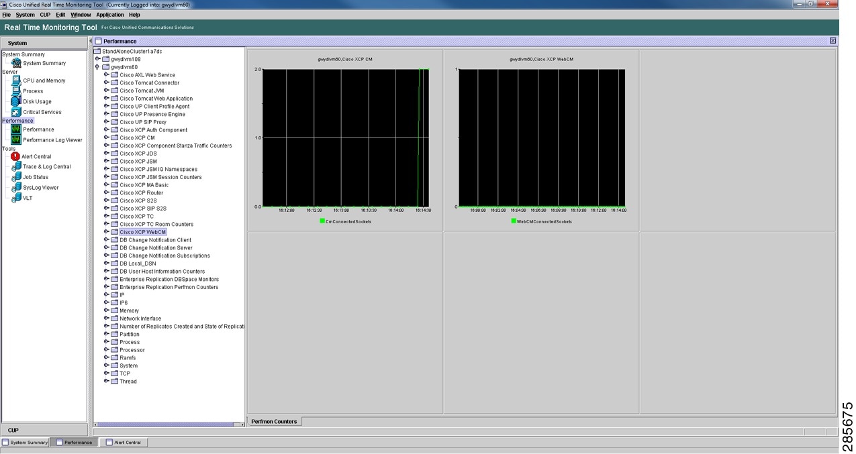Screen dimensions: 856x454
Task: Click the Performance panel title icon
Action: click(x=97, y=42)
